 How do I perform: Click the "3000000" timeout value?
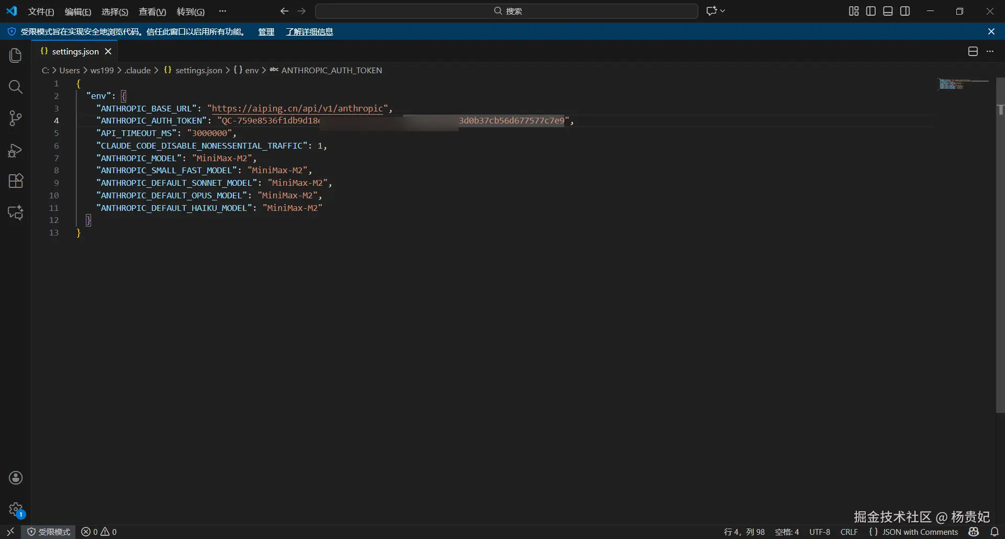(209, 133)
